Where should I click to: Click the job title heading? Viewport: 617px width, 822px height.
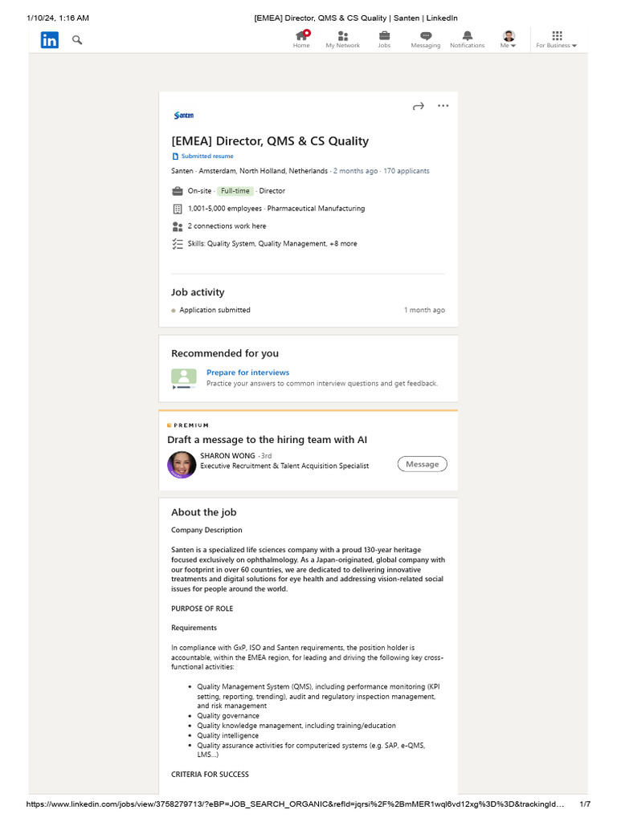tap(270, 141)
